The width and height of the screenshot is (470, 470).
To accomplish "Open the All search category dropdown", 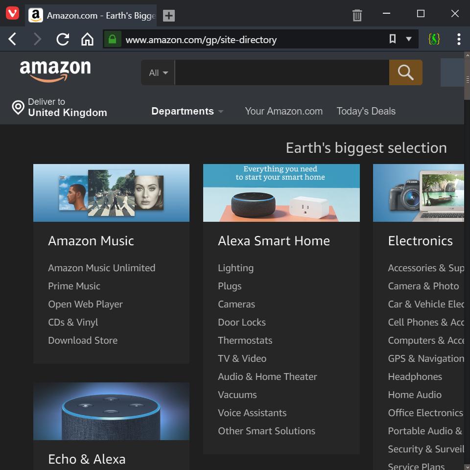I will [158, 72].
